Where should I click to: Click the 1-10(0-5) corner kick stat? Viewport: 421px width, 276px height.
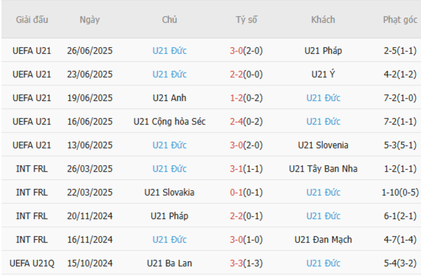(x=400, y=192)
